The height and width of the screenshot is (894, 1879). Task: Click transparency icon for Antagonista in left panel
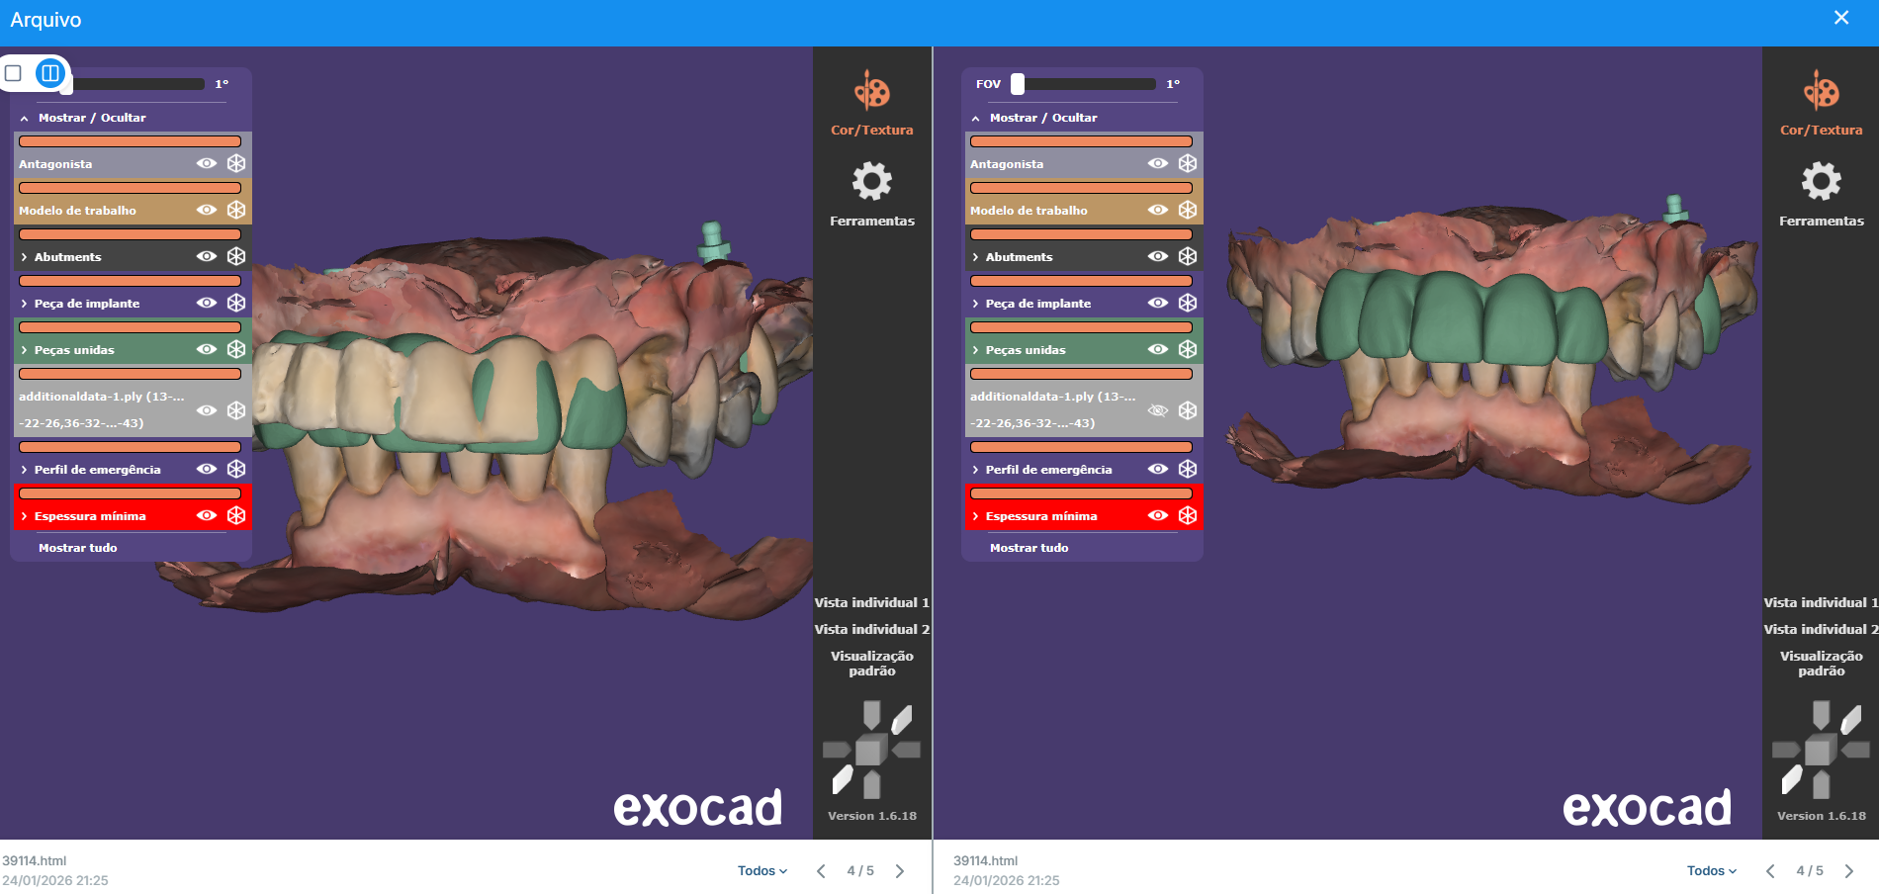click(x=236, y=163)
